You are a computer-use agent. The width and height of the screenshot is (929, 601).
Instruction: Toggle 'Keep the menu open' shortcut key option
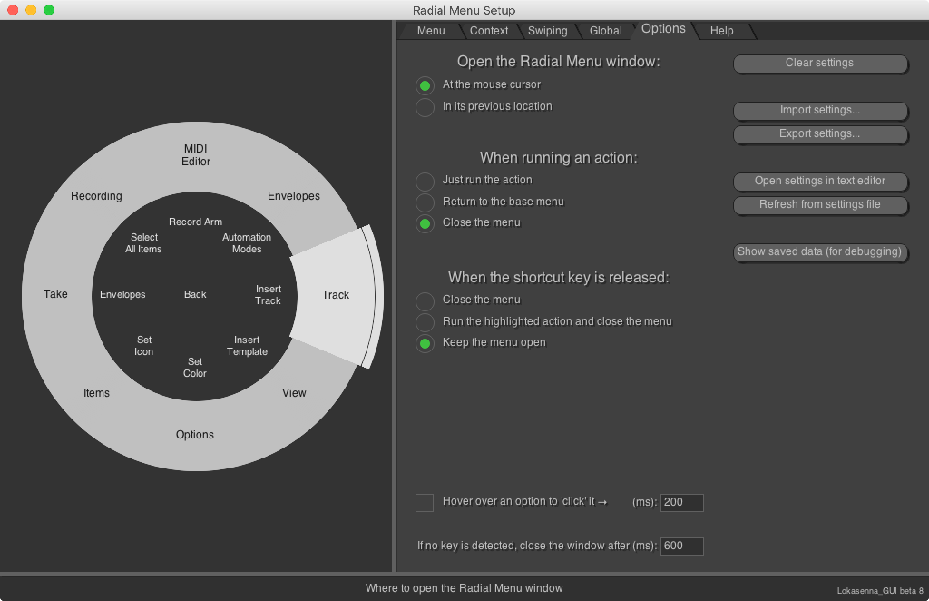click(x=425, y=342)
